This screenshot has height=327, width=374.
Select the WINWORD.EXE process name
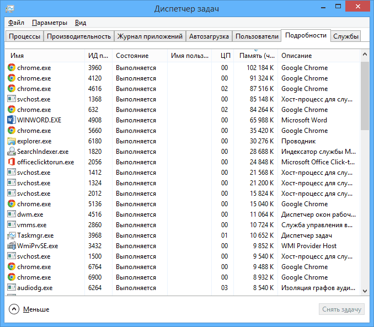[39, 120]
